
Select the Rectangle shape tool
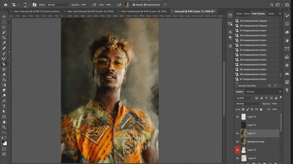tap(4, 117)
